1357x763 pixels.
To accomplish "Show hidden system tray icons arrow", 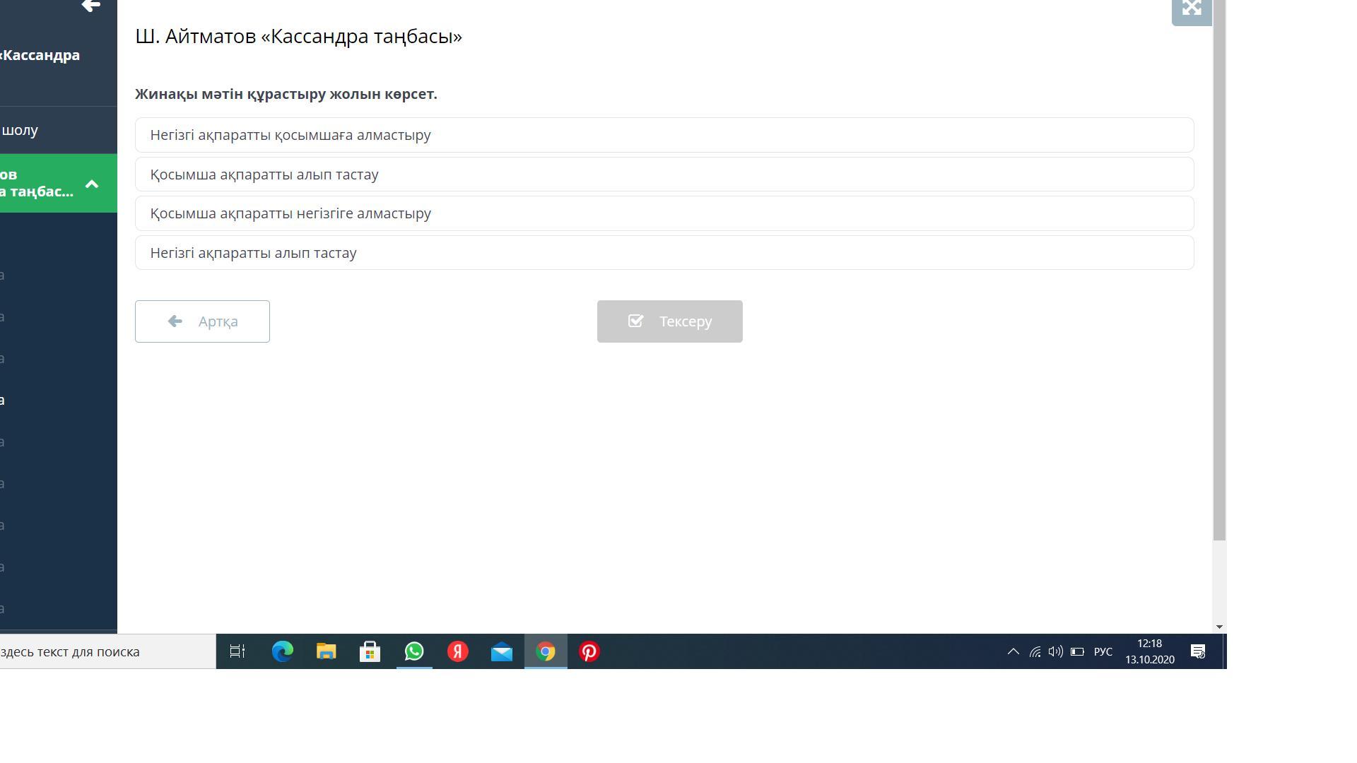I will (1013, 651).
